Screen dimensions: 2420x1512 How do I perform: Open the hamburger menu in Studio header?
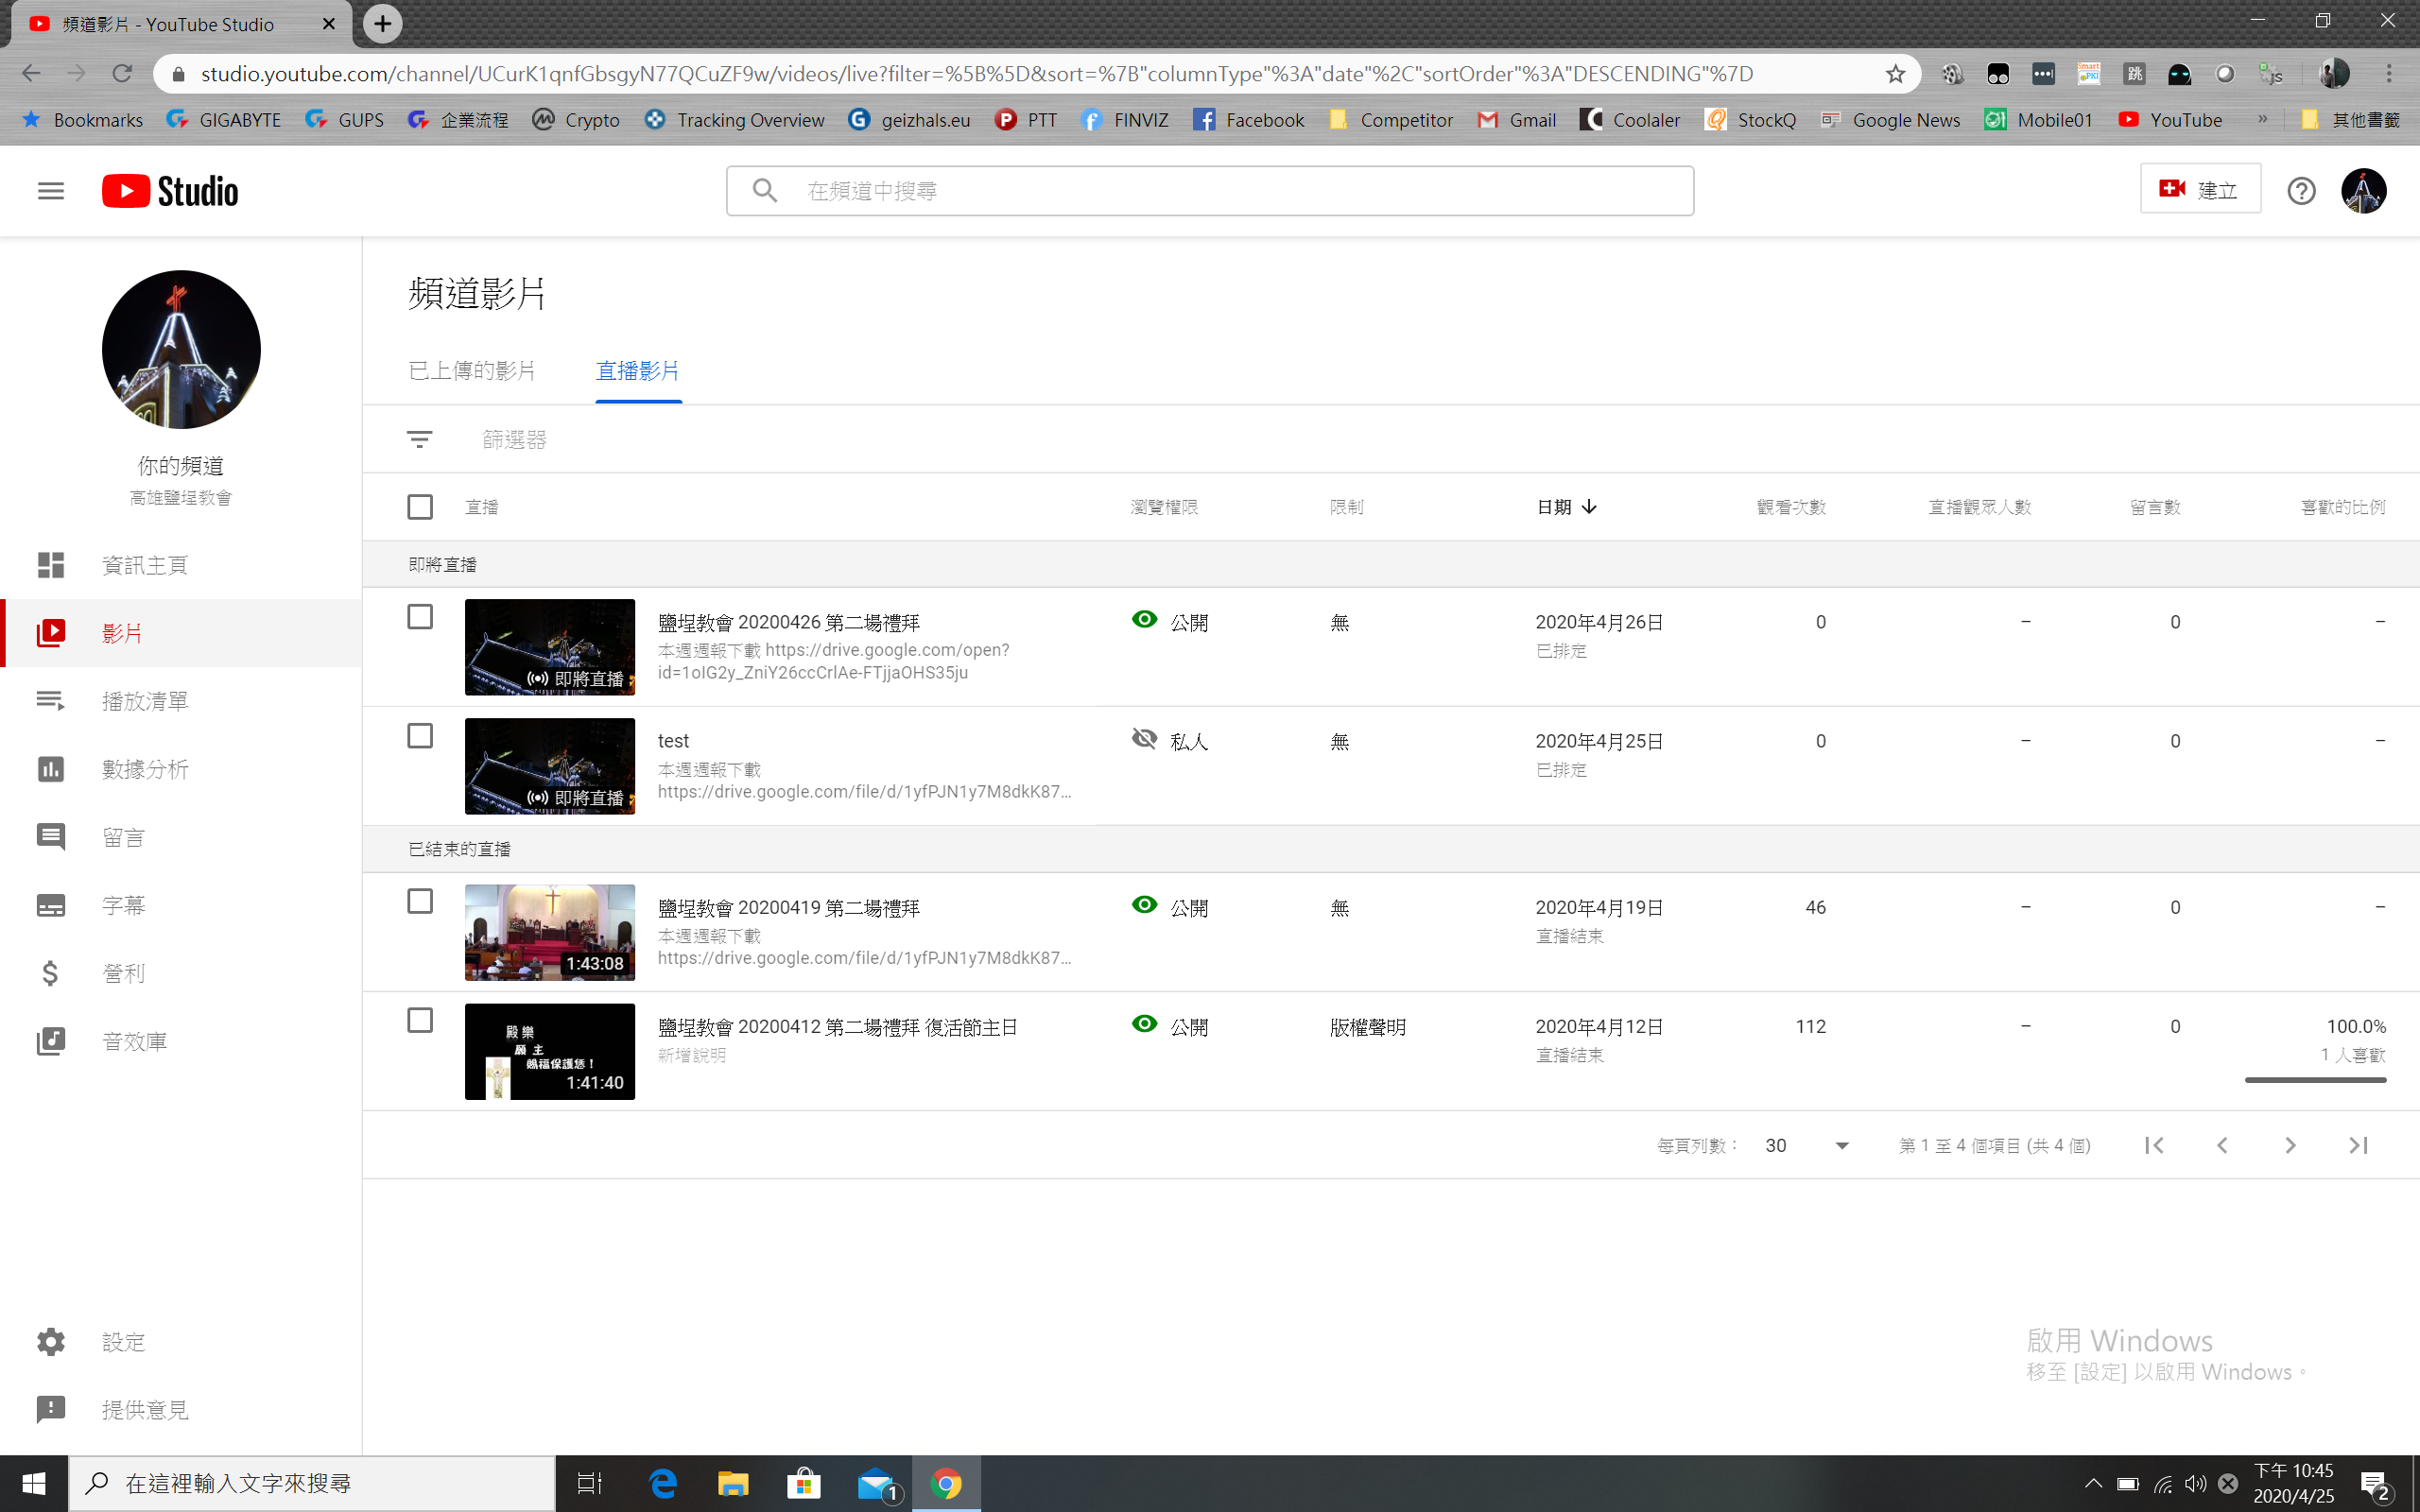[x=50, y=190]
